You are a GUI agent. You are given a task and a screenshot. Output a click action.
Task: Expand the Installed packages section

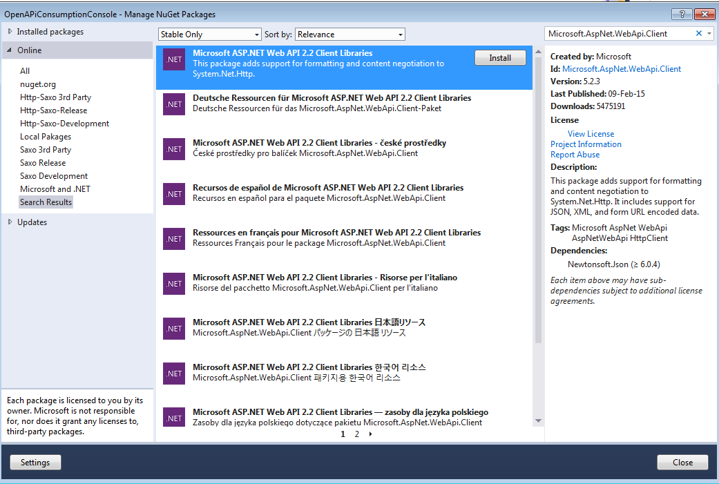(x=10, y=32)
